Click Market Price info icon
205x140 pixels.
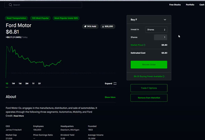[x=144, y=45]
